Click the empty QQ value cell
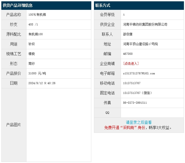 click(x=152, y=112)
